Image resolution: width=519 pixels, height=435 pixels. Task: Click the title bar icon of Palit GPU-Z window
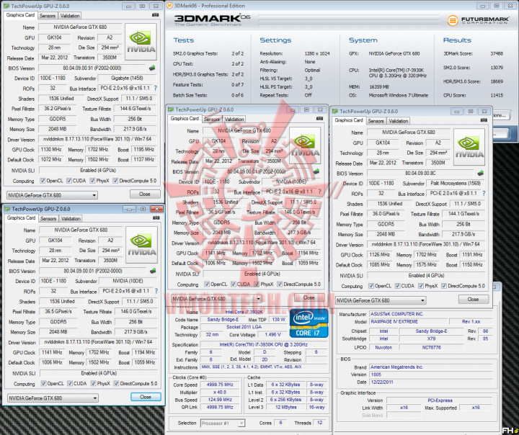coord(334,111)
